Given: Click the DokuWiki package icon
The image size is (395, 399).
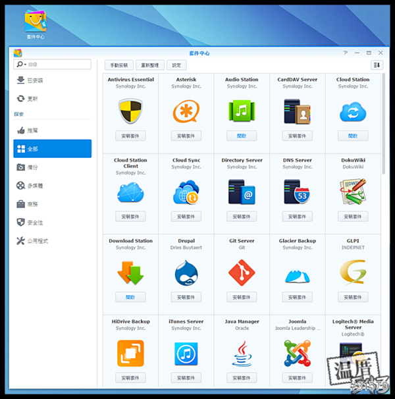Looking at the screenshot, I should pyautogui.click(x=353, y=192).
